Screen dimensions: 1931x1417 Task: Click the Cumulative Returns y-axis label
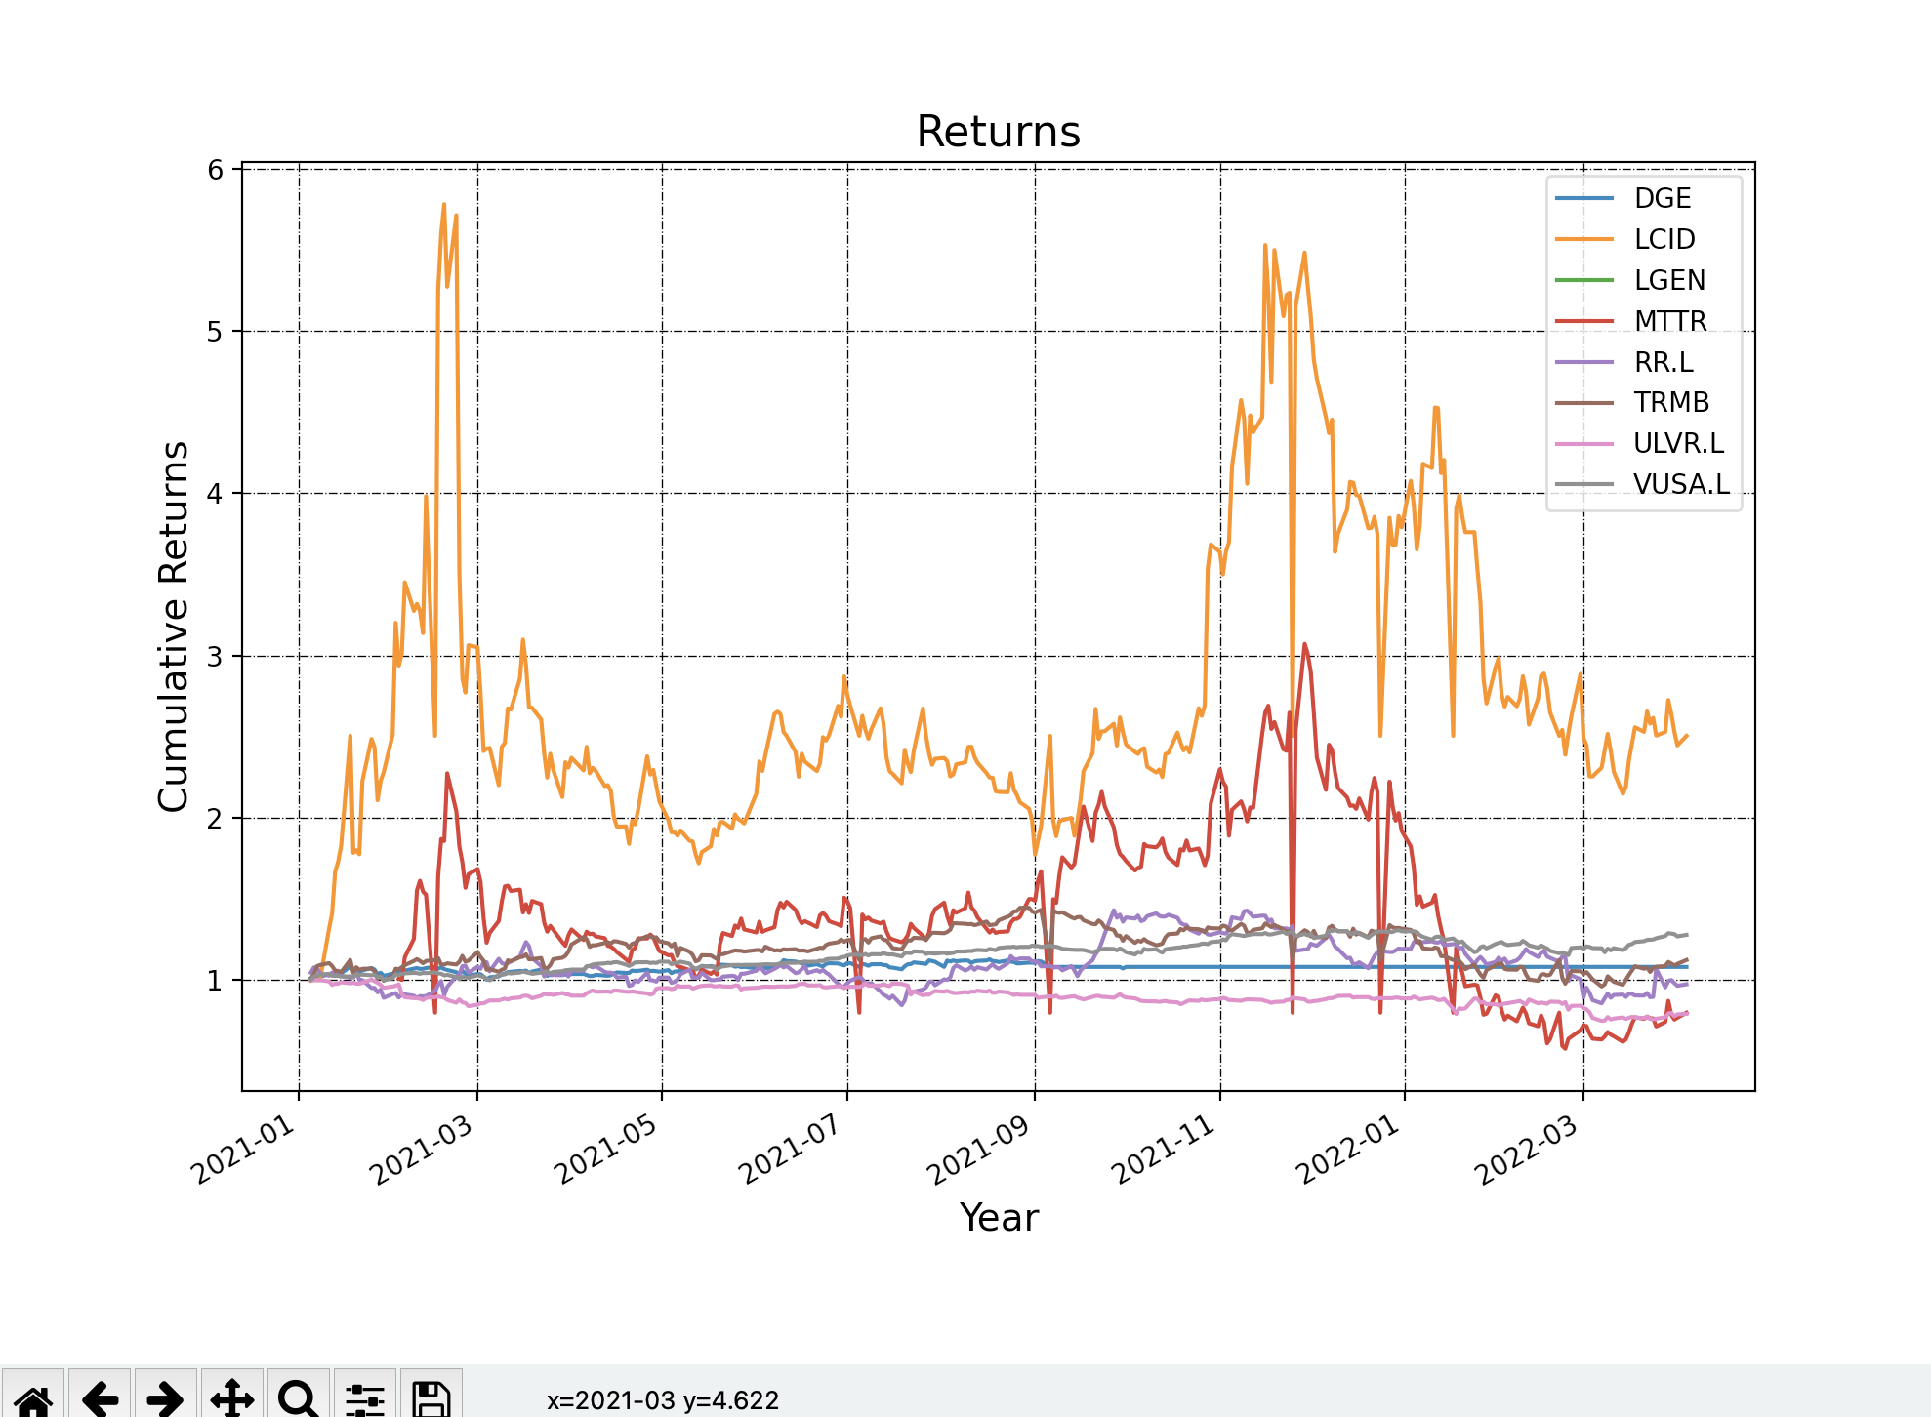click(x=173, y=626)
